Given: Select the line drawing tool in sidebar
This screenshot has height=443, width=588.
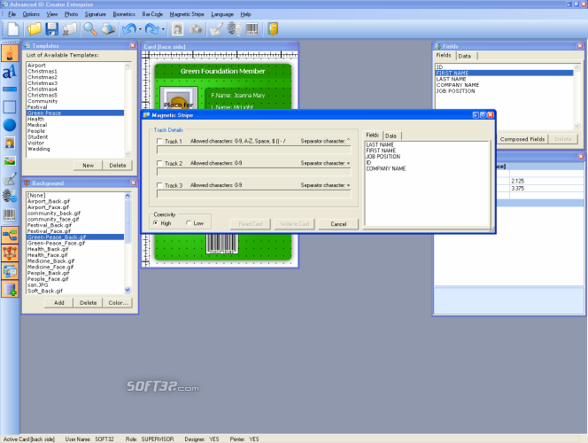Looking at the screenshot, I should pos(10,89).
